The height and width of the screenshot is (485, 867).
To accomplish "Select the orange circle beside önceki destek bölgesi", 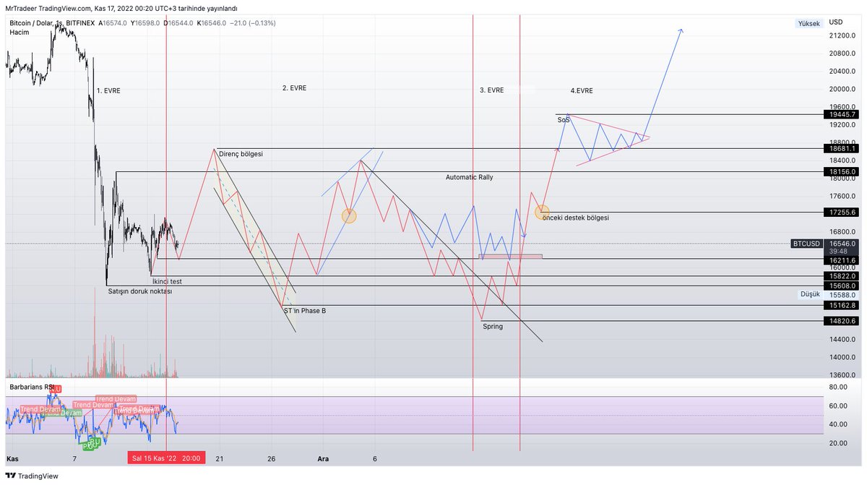I will point(543,212).
